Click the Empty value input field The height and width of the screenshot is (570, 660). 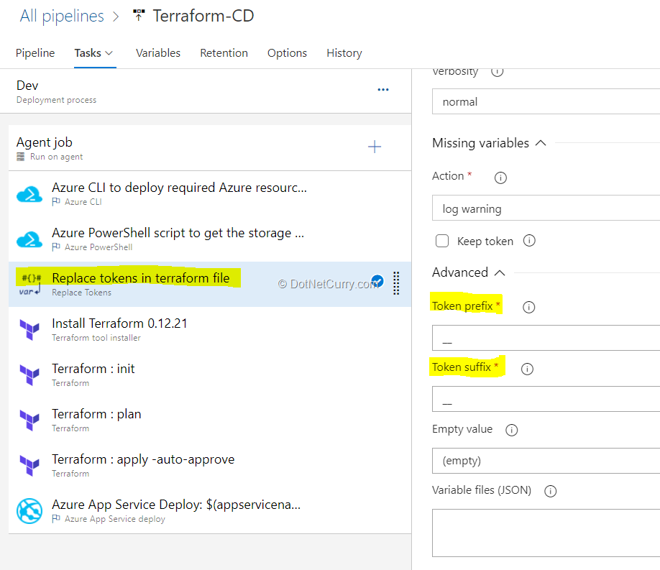[x=546, y=461]
